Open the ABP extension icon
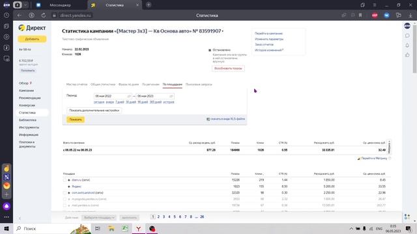 (375, 16)
